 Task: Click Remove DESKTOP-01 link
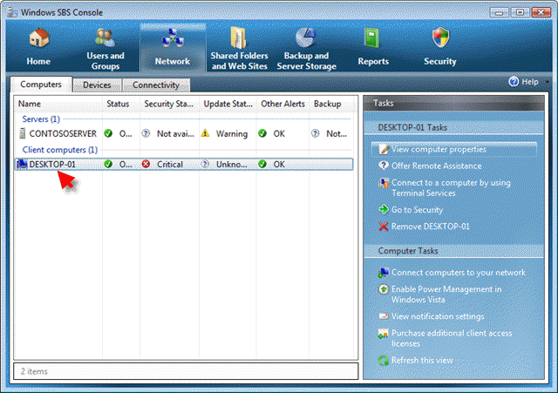pos(430,227)
